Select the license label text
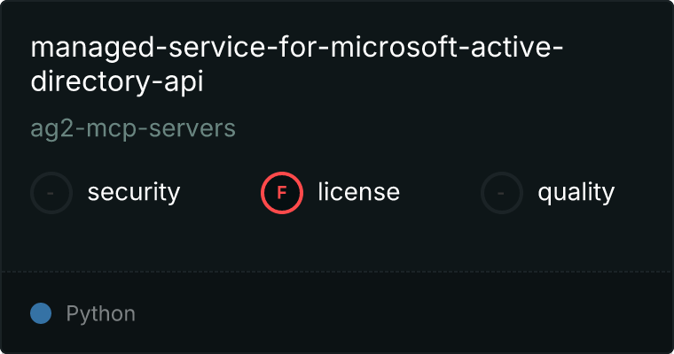The width and height of the screenshot is (674, 354). [x=358, y=192]
